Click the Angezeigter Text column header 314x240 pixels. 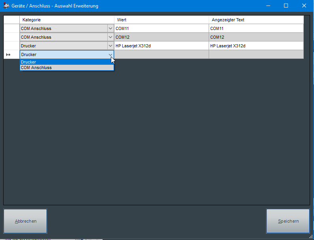point(256,20)
